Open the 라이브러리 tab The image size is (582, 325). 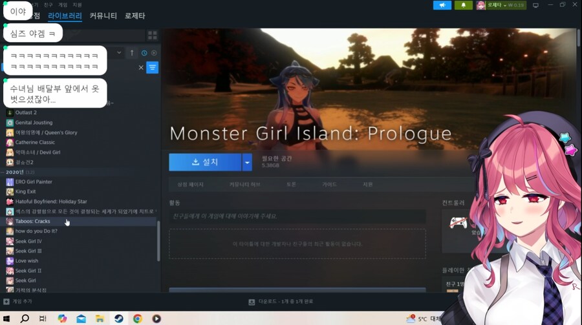(65, 16)
